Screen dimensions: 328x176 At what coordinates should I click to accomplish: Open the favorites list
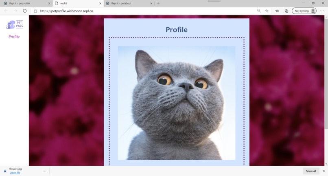tap(277, 11)
